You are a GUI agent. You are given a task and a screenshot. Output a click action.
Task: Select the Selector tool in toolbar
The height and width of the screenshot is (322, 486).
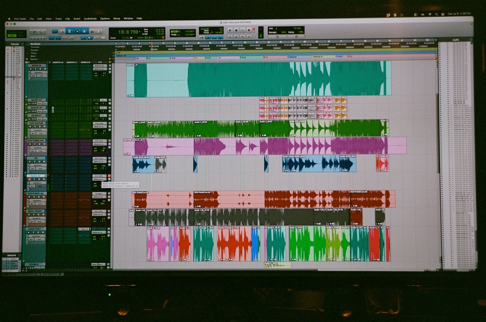click(x=77, y=31)
